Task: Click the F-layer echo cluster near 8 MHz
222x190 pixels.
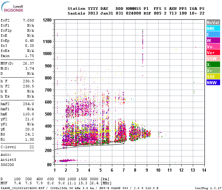Action: click(134, 131)
